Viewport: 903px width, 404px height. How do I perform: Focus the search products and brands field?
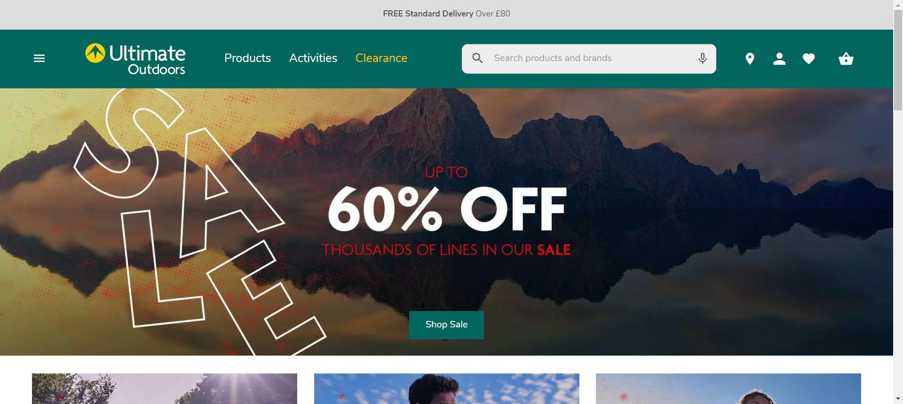pos(589,59)
